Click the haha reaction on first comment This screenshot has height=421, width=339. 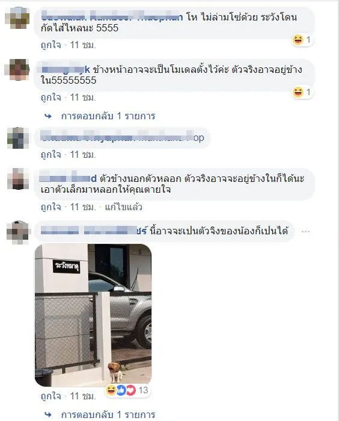(x=298, y=40)
